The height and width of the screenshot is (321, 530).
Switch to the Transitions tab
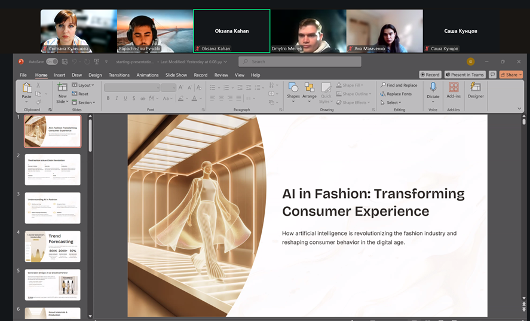[x=119, y=75]
